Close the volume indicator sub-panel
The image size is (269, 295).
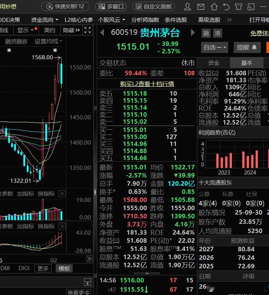(x=62, y=193)
